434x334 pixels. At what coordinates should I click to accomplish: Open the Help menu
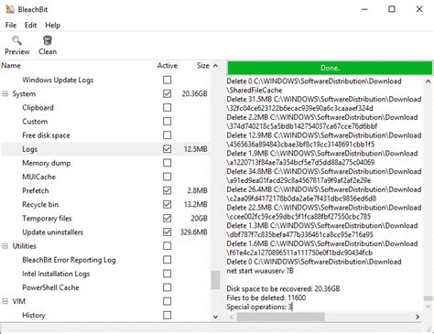[x=52, y=26]
